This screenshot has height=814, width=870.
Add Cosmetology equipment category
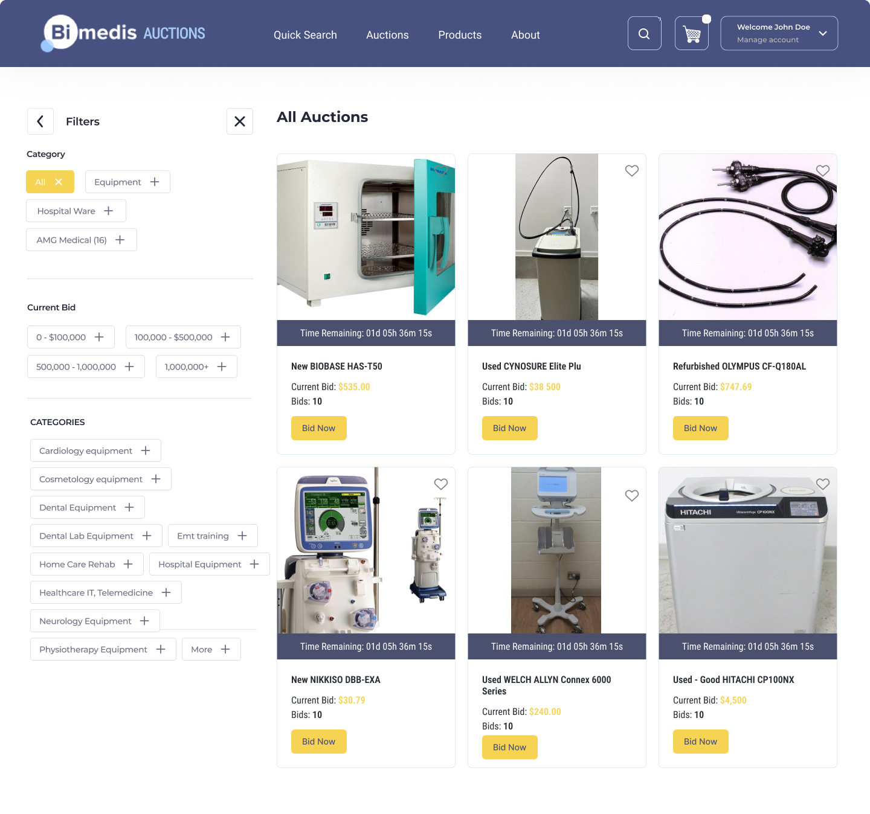101,479
